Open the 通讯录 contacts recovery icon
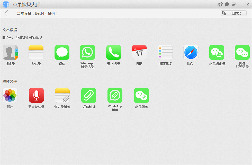Image resolution: width=252 pixels, height=165 pixels. click(10, 52)
